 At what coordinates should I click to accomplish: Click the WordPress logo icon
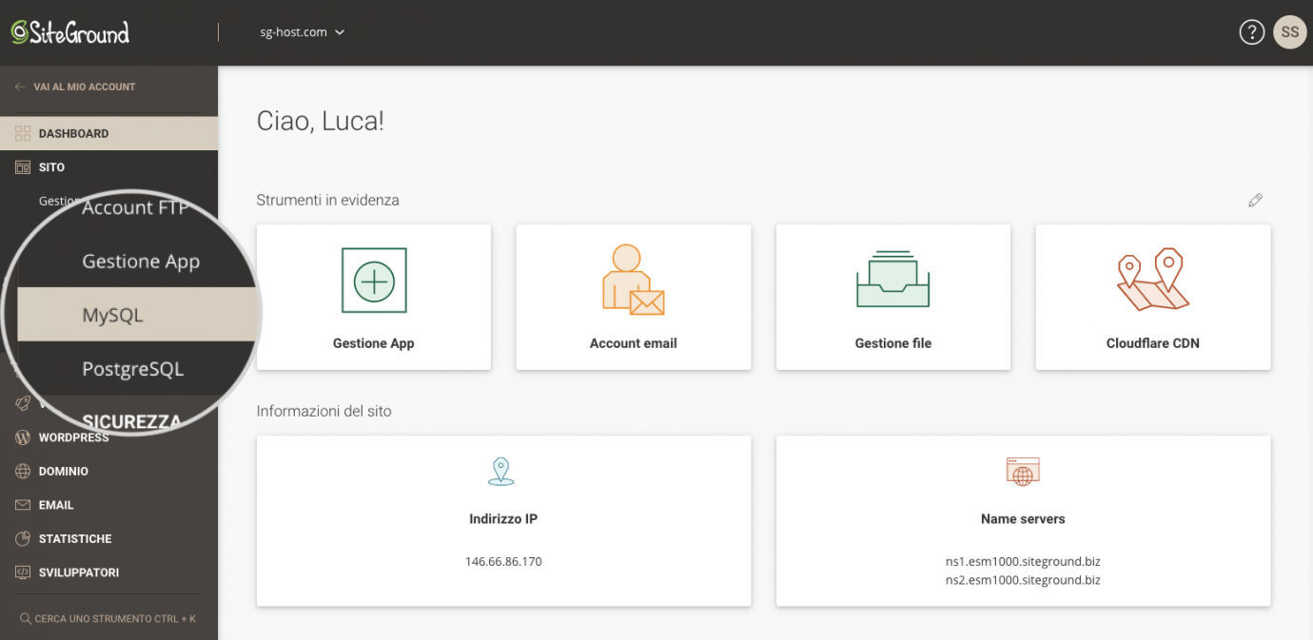[x=23, y=437]
